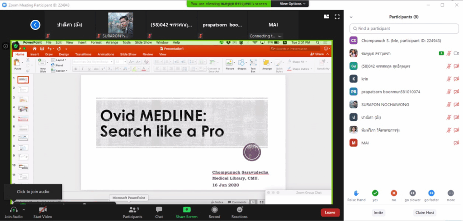Click the Invite button
463x221 pixels.
[378, 212]
